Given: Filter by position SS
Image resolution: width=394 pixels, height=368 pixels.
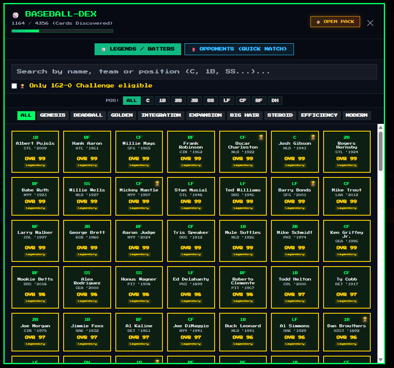Looking at the screenshot, I should pos(210,101).
